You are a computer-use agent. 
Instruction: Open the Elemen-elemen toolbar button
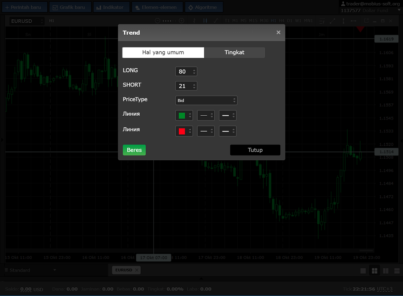157,7
